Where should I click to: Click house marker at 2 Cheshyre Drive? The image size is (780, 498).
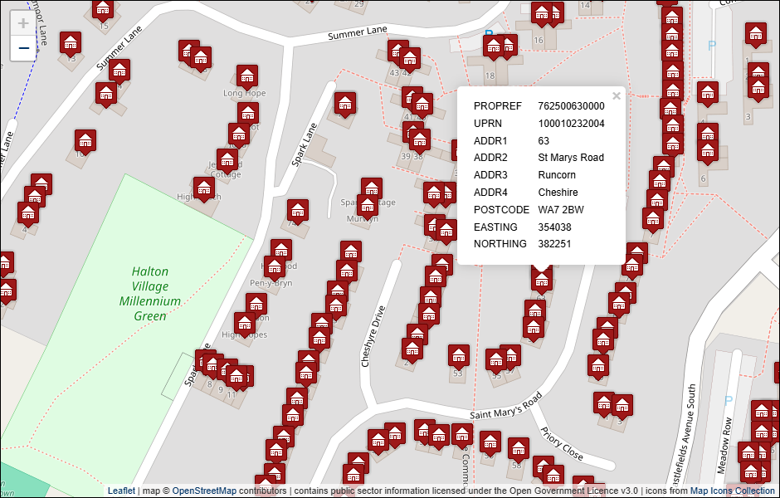click(412, 350)
